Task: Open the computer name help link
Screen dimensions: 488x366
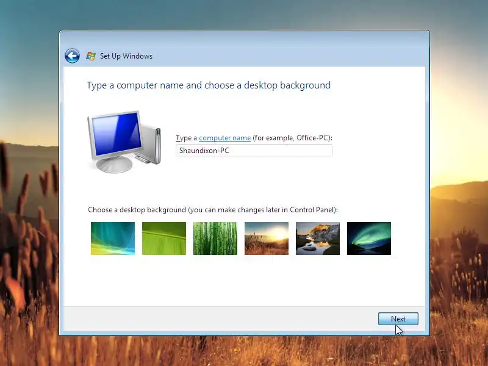Action: coord(224,138)
